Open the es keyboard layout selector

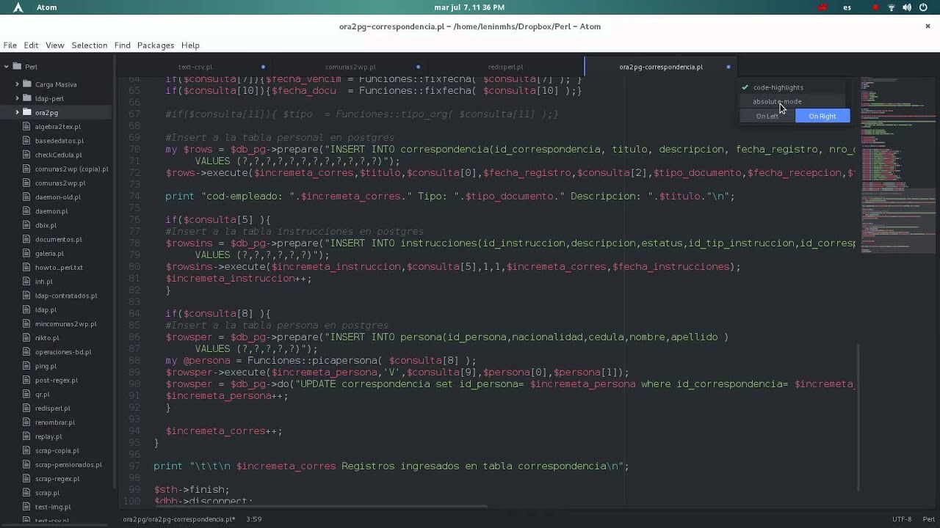click(847, 7)
